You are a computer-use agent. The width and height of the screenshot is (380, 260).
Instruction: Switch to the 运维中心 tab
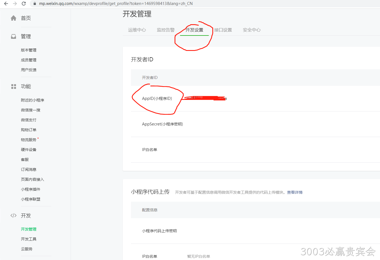tap(137, 30)
